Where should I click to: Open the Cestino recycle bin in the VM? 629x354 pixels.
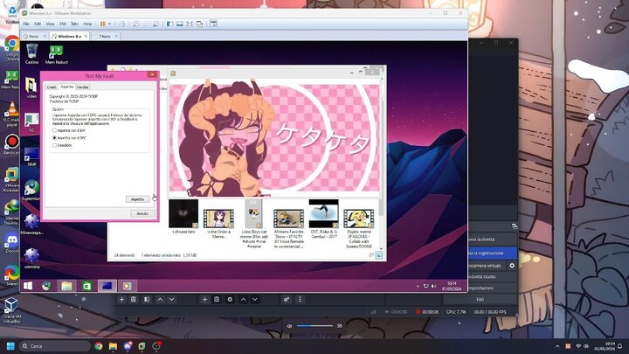(x=31, y=52)
